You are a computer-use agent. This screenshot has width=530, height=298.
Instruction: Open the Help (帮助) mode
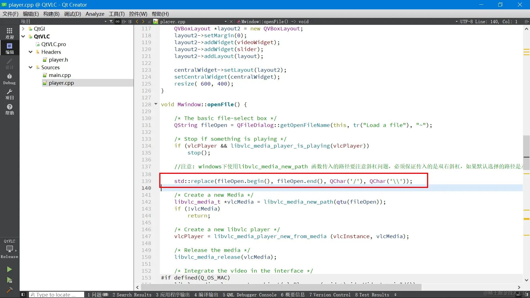point(9,109)
